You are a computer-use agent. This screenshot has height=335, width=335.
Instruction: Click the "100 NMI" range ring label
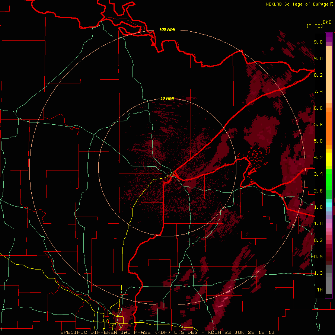tap(167, 29)
